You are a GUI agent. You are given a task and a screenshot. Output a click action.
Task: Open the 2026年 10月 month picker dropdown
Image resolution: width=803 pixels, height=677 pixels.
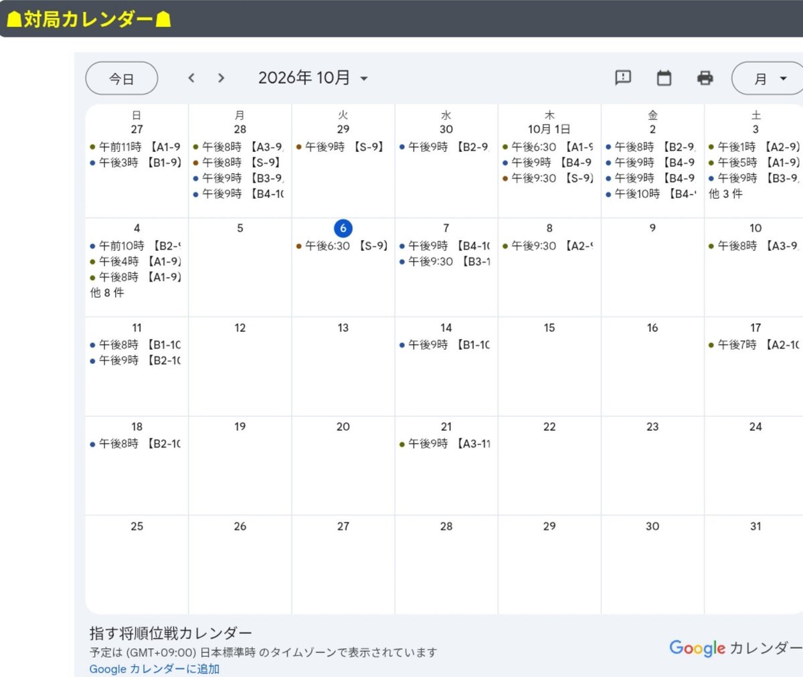point(313,78)
